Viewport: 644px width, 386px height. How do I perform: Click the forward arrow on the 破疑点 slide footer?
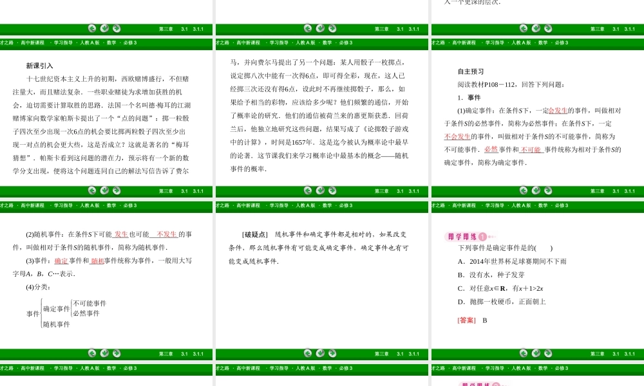point(332,354)
